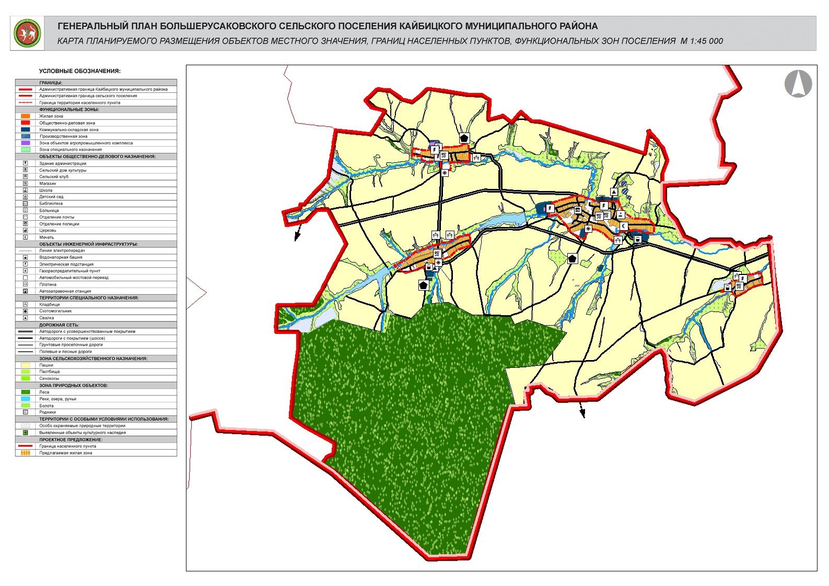Click the Библиотека legend icon

[x=25, y=204]
